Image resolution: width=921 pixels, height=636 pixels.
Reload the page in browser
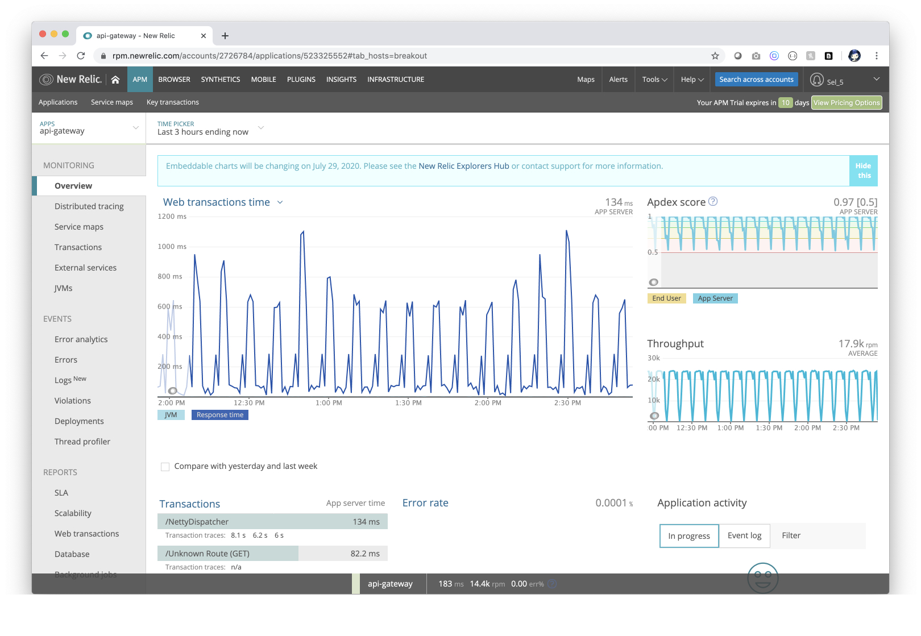point(81,56)
